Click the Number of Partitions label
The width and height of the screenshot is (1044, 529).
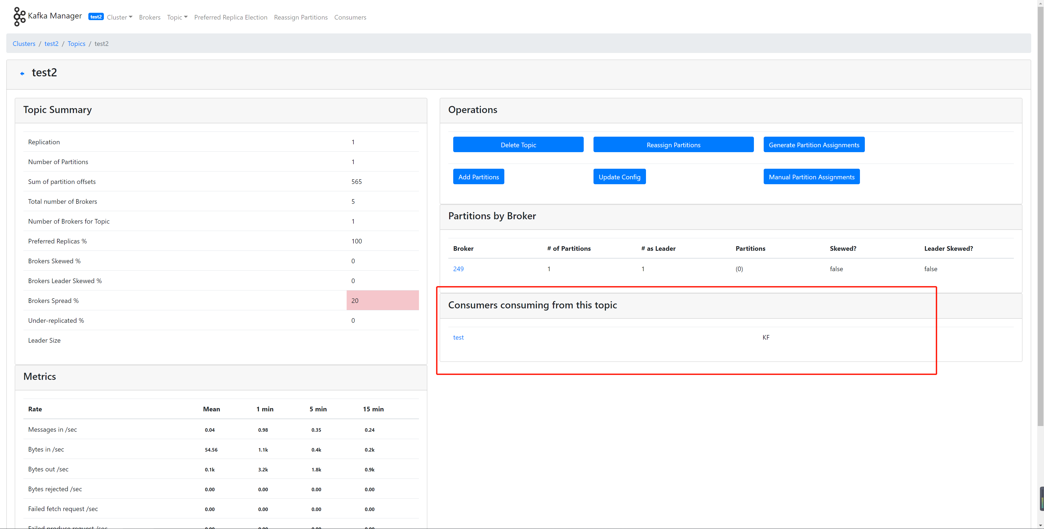(x=58, y=162)
